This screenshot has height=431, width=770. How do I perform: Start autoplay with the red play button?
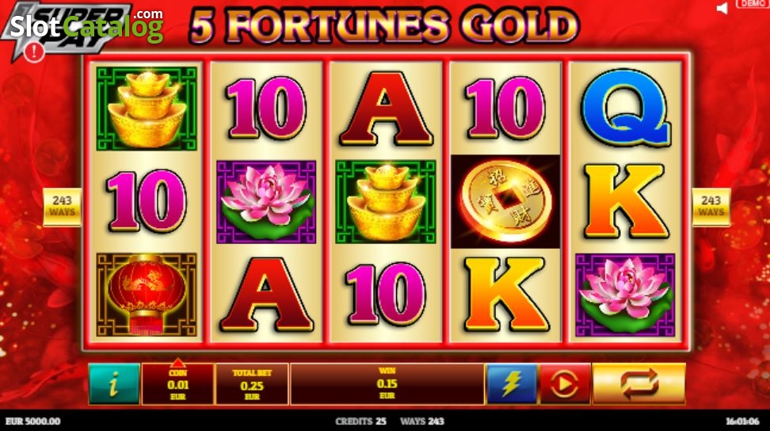coord(565,384)
